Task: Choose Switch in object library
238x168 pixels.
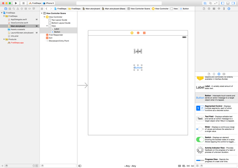Action: click(x=216, y=139)
